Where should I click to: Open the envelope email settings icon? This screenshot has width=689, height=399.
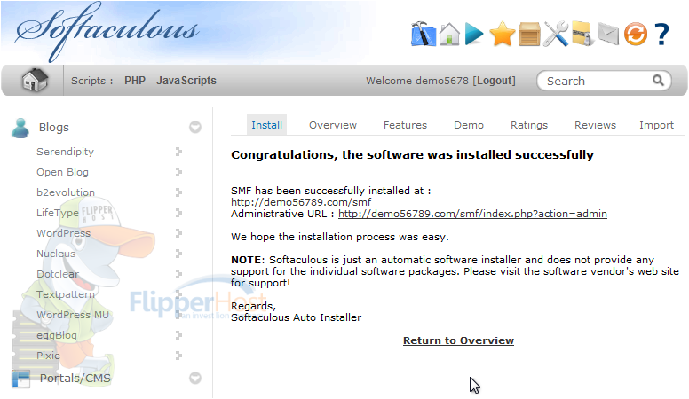coord(608,35)
